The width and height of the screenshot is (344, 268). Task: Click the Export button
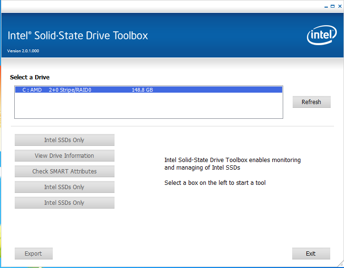(34, 254)
